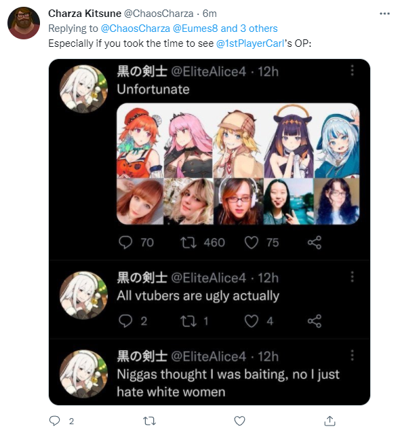The width and height of the screenshot is (398, 431).
Task: Open the more options ellipsis on Charza's tweet
Action: tap(384, 14)
